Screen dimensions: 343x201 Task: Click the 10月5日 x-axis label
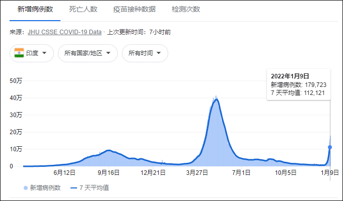click(x=286, y=173)
